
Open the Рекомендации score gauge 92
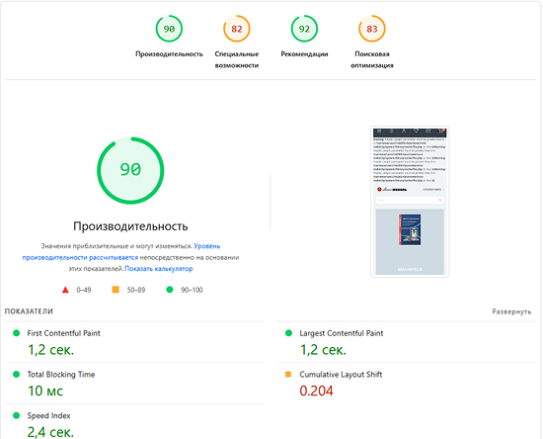click(304, 29)
